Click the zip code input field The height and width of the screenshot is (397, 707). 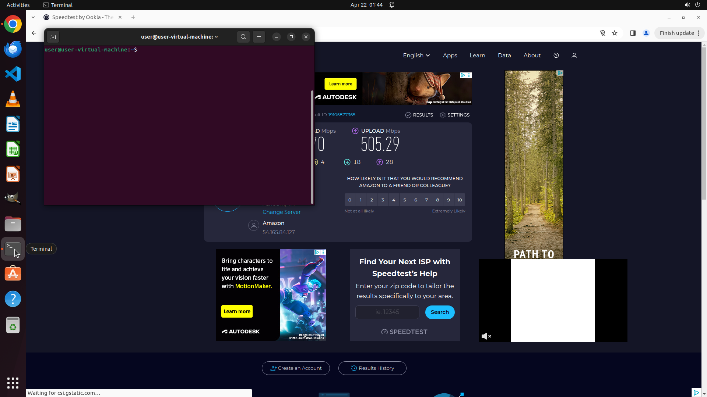(x=387, y=312)
